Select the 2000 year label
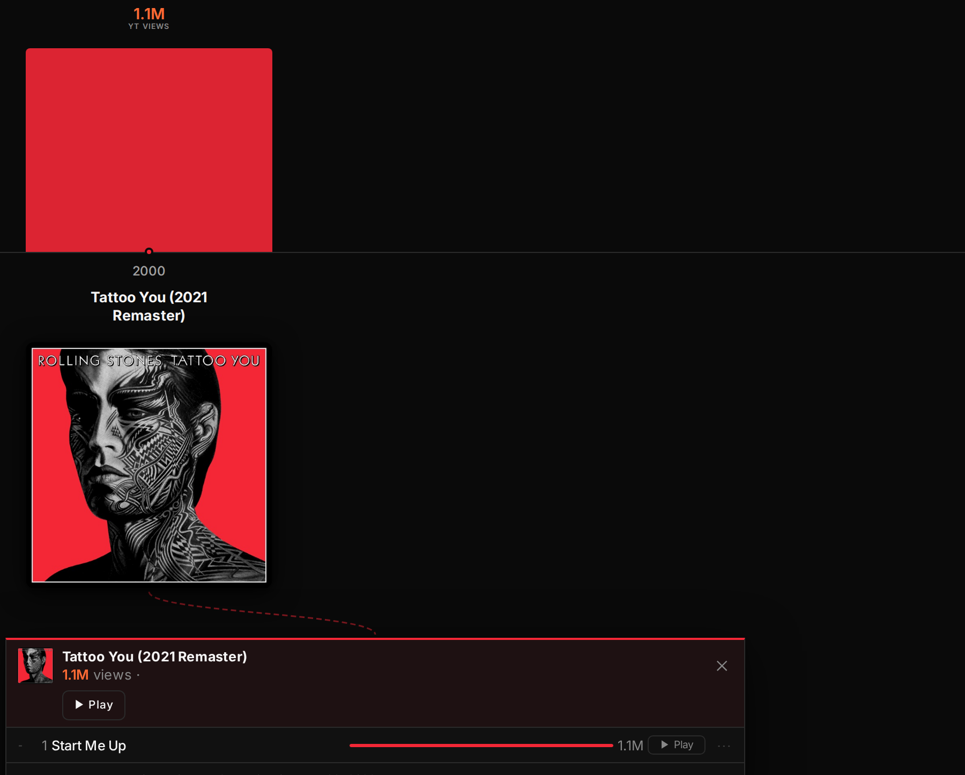965x775 pixels. (149, 271)
